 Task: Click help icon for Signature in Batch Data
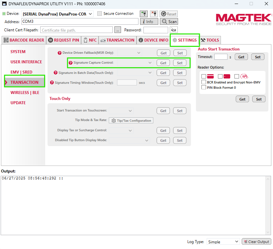pyautogui.click(x=55, y=73)
